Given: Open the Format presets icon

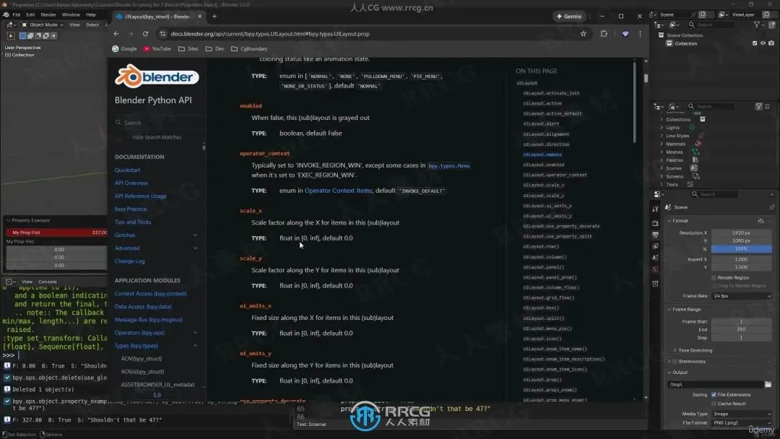Looking at the screenshot, I should click(x=760, y=221).
